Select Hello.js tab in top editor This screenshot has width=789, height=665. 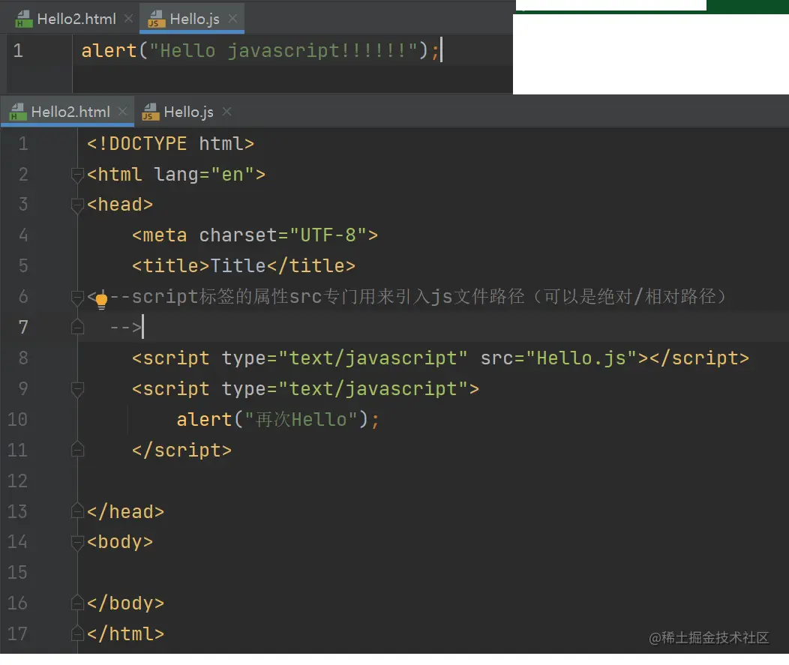tap(192, 19)
